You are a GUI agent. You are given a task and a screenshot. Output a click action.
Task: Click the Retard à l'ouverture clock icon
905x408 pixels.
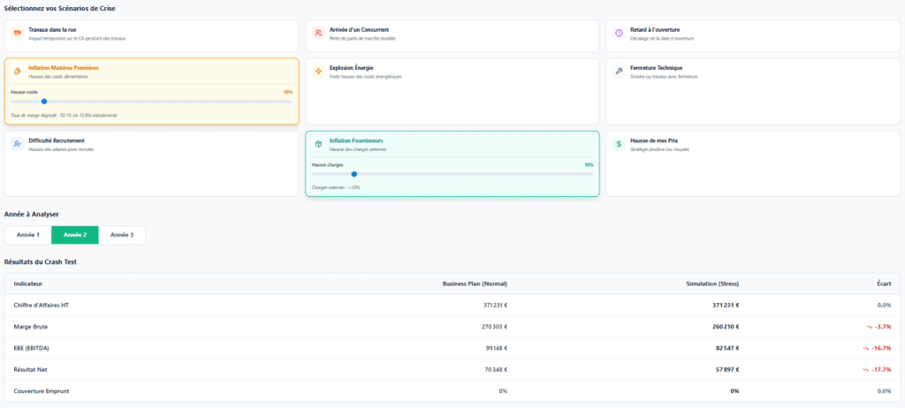pos(619,33)
